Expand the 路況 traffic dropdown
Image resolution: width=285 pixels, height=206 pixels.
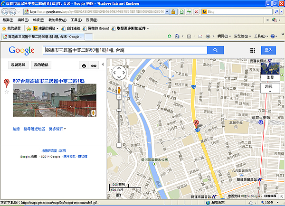click(269, 87)
